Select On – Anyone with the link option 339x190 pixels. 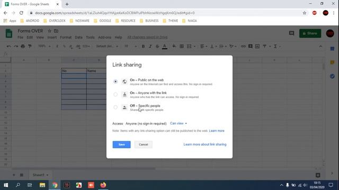(x=115, y=94)
